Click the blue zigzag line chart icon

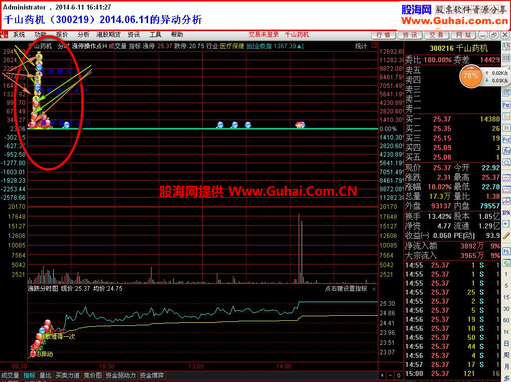pyautogui.click(x=506, y=178)
